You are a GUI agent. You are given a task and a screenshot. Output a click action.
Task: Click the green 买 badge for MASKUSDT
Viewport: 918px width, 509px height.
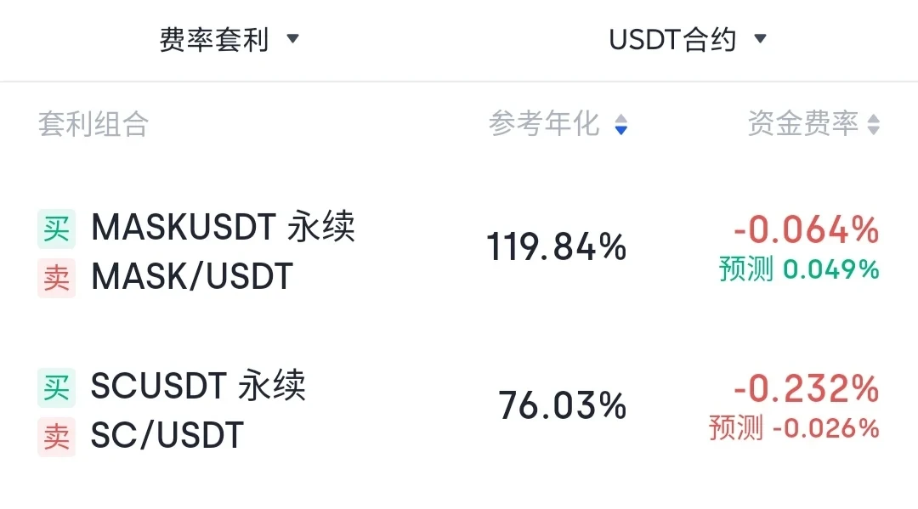click(x=56, y=229)
